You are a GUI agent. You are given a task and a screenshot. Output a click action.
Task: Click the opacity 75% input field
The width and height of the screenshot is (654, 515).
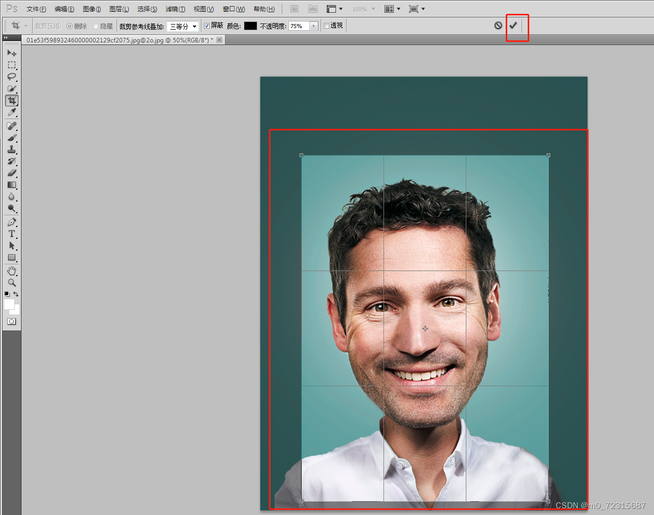tap(299, 26)
